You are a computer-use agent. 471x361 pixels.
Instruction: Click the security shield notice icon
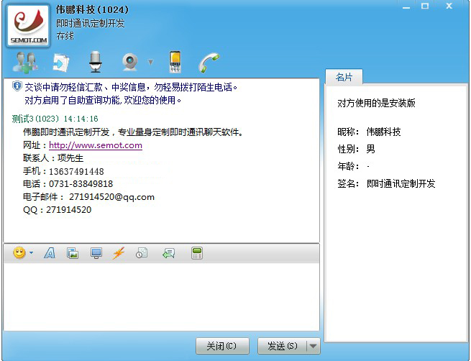click(x=17, y=86)
